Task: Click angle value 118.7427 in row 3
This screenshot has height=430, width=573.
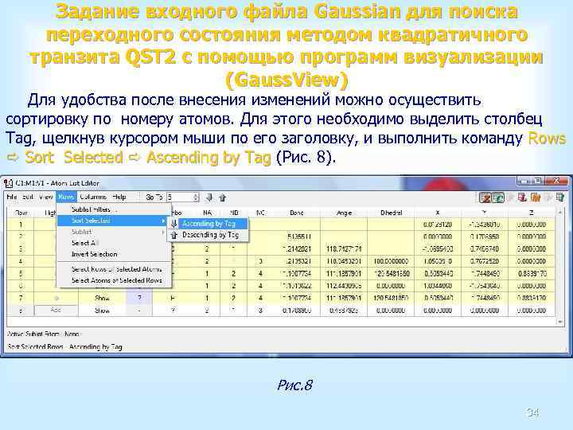Action: 344,249
